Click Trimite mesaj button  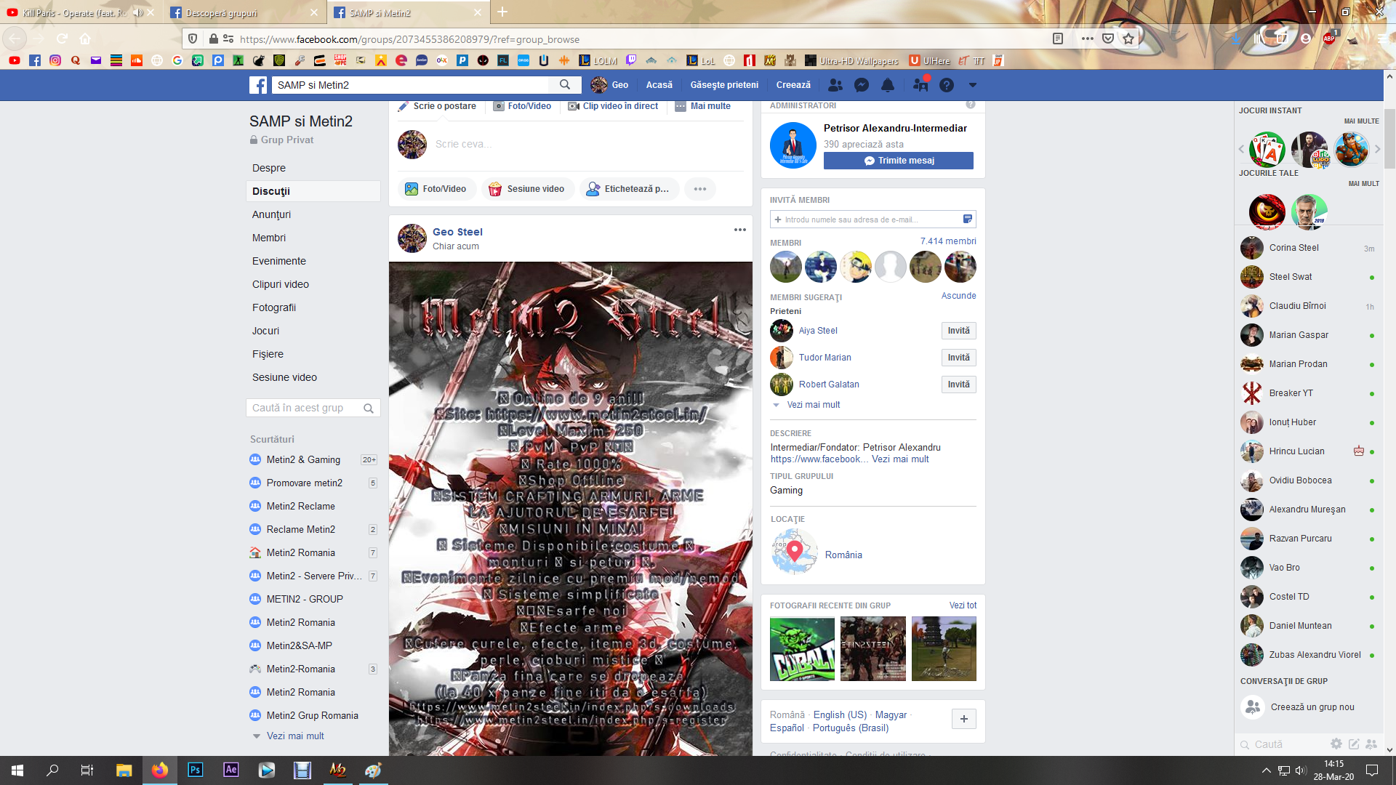click(x=898, y=161)
